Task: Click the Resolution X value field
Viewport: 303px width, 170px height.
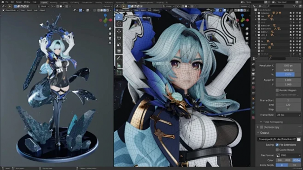Action: (x=288, y=66)
